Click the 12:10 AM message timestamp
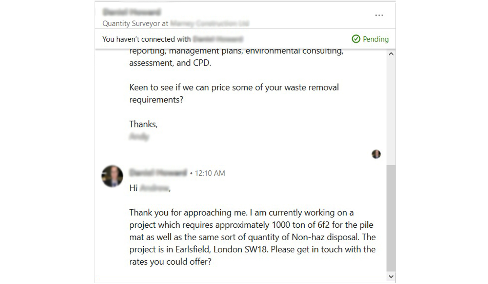The width and height of the screenshot is (488, 284). point(210,173)
